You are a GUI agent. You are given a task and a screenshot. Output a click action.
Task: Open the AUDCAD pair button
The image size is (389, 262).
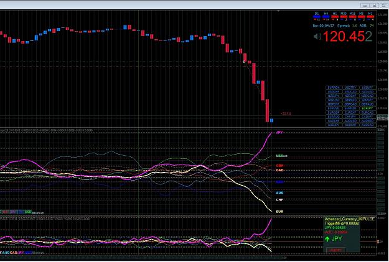[x=368, y=125]
